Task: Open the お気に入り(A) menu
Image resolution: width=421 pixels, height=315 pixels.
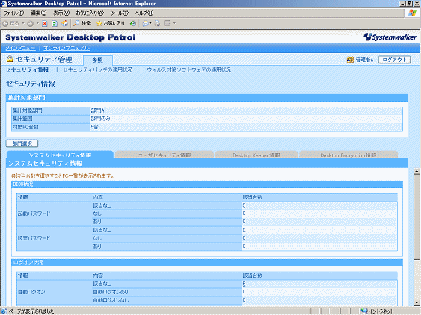Action: tap(90, 13)
